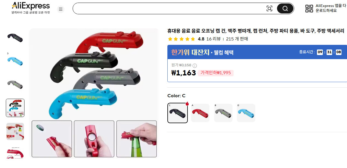Show the hands usage demo thumbnail
The image size is (347, 168).
point(15,132)
